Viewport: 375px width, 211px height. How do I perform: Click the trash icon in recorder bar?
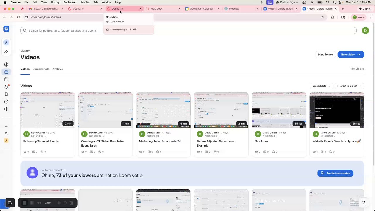71,203
